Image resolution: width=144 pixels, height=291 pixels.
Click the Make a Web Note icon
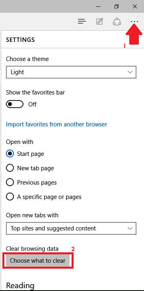coord(99,22)
